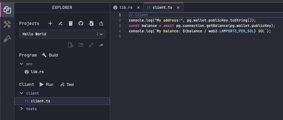Collapse all folders icon
Screen dimensions: 283x120
click(91, 45)
